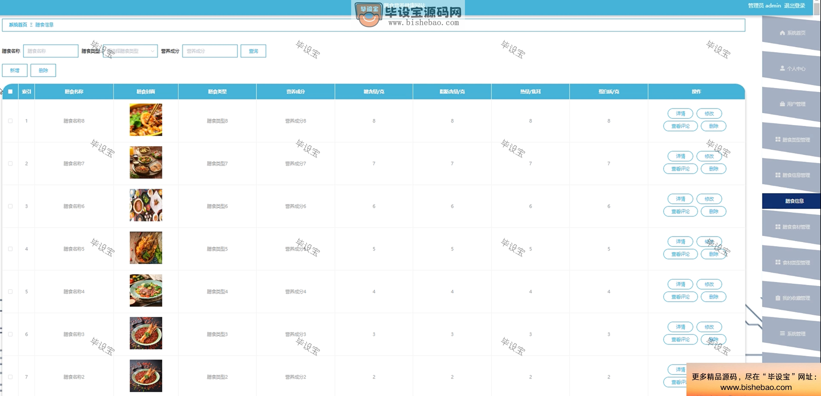821x396 pixels.
Task: Toggle the select-all checkbox in table header
Action: 10,91
